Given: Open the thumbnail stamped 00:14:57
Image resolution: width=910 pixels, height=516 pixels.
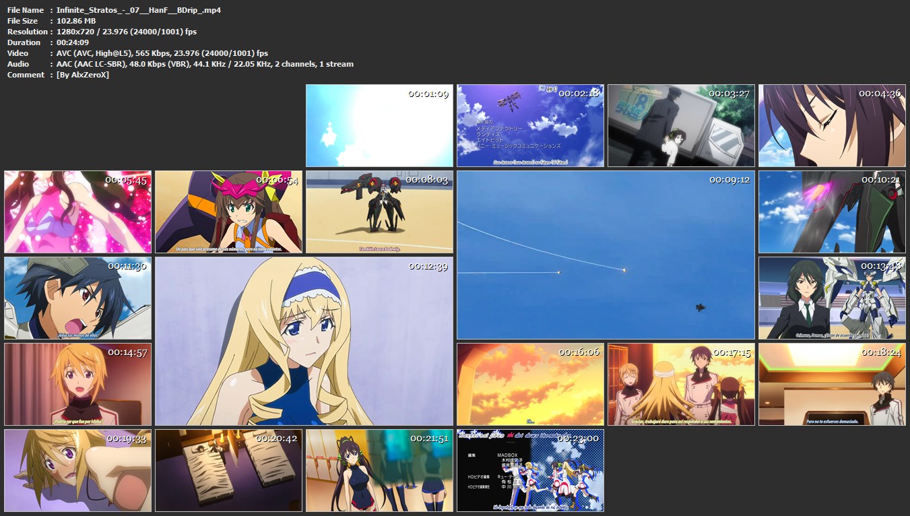Looking at the screenshot, I should [x=77, y=384].
